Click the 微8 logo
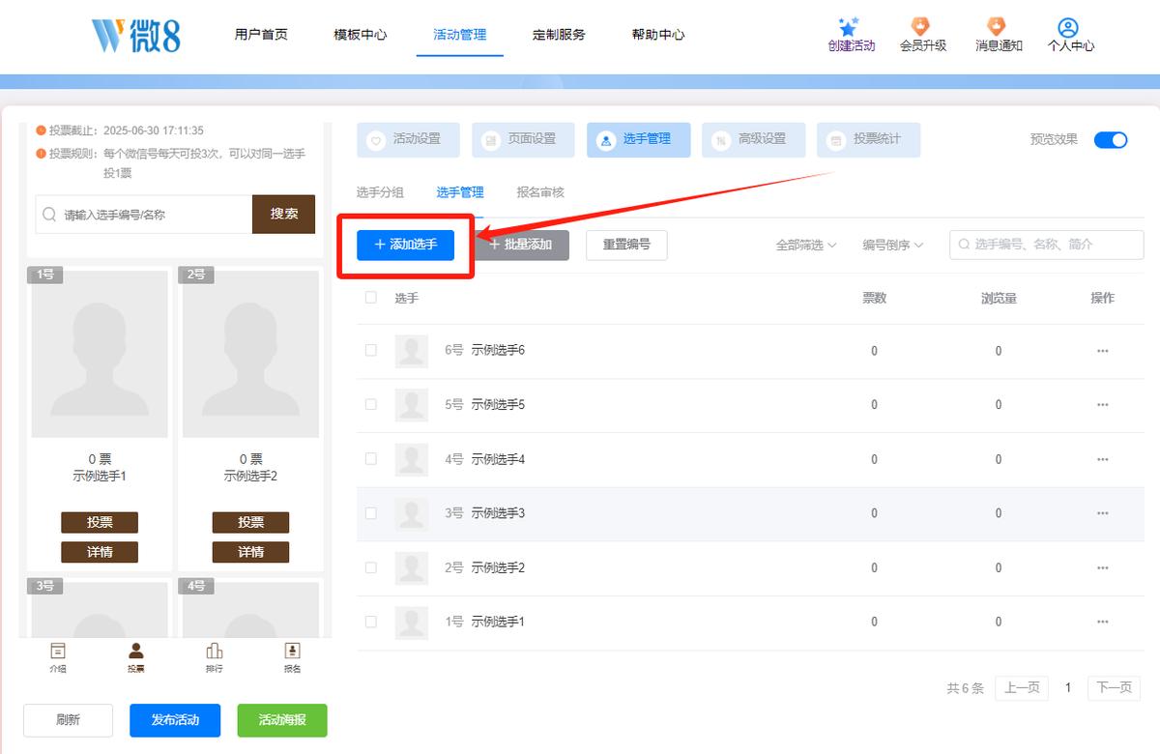This screenshot has width=1160, height=754. click(x=136, y=34)
